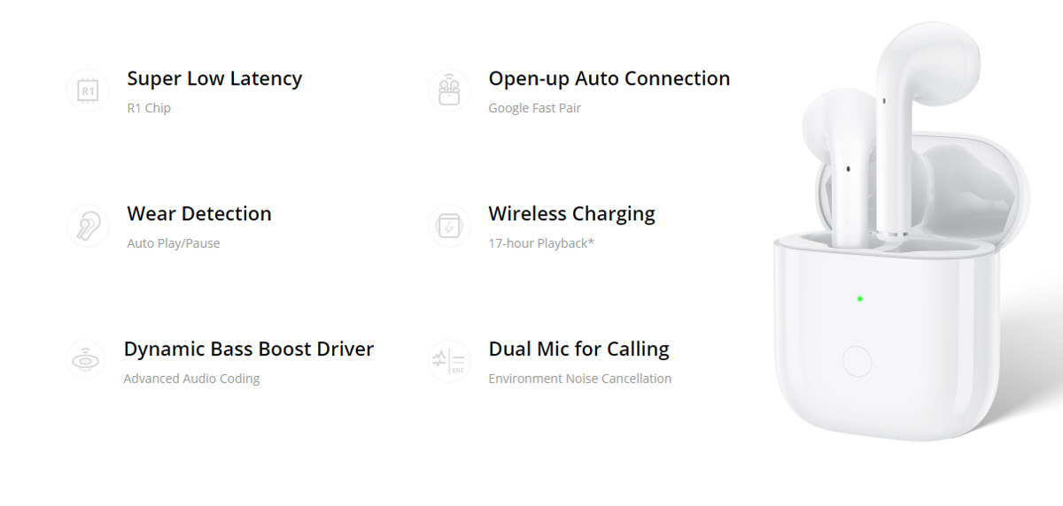Click the wireless charging battery icon
Screen dimensions: 1063x506
pos(449,226)
